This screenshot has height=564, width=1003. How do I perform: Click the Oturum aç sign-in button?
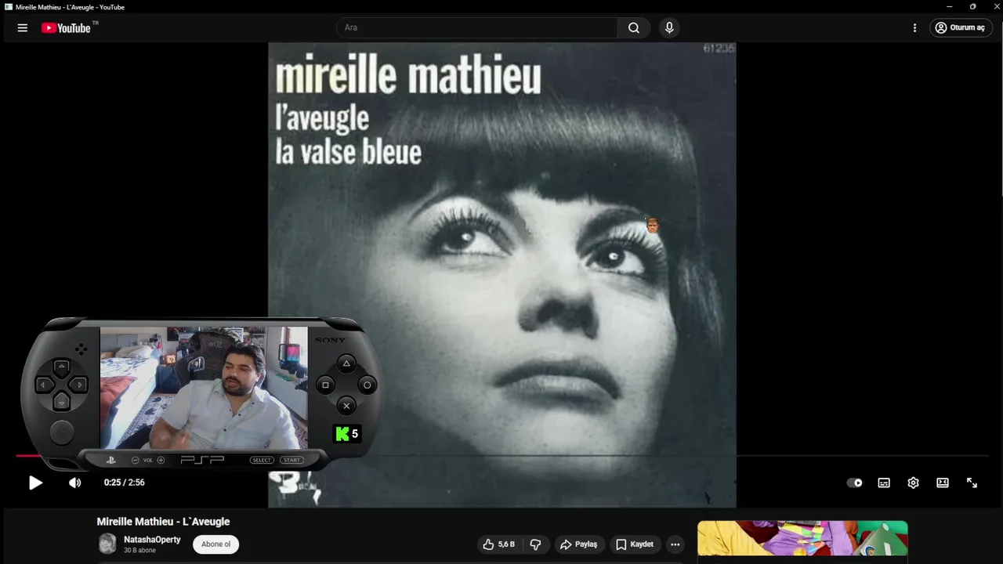point(961,27)
